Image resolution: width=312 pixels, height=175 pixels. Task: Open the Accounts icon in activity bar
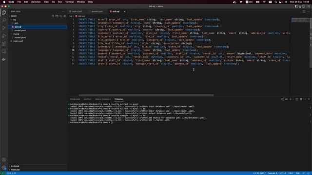(4, 160)
